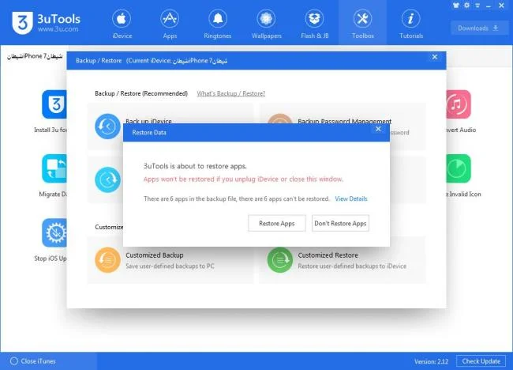Open the settings gear icon
The image size is (513, 370).
467,6
